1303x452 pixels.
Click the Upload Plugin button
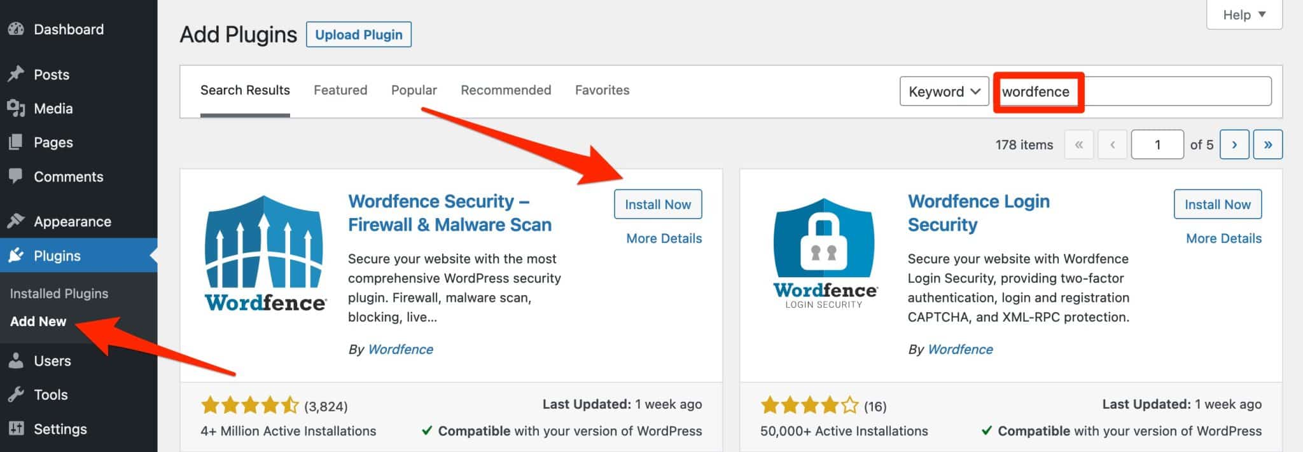point(358,34)
